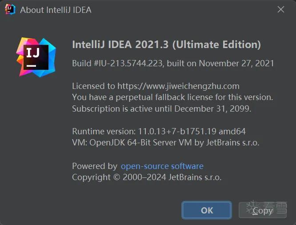Click the IntelliJ IDEA 2021.3 heading text
The width and height of the screenshot is (296, 225).
click(120, 44)
